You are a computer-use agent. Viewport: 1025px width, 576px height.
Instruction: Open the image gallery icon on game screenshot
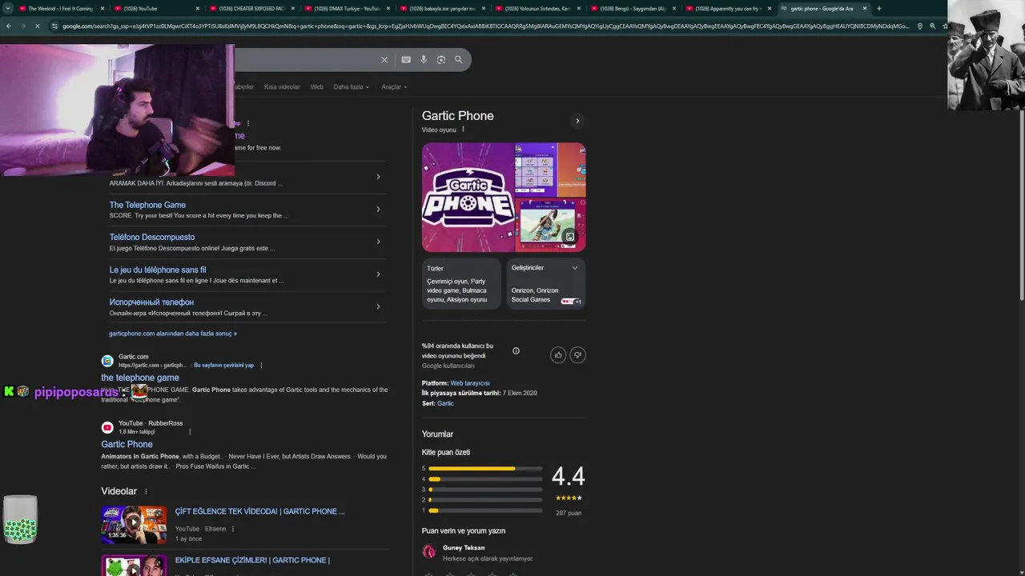pyautogui.click(x=569, y=237)
